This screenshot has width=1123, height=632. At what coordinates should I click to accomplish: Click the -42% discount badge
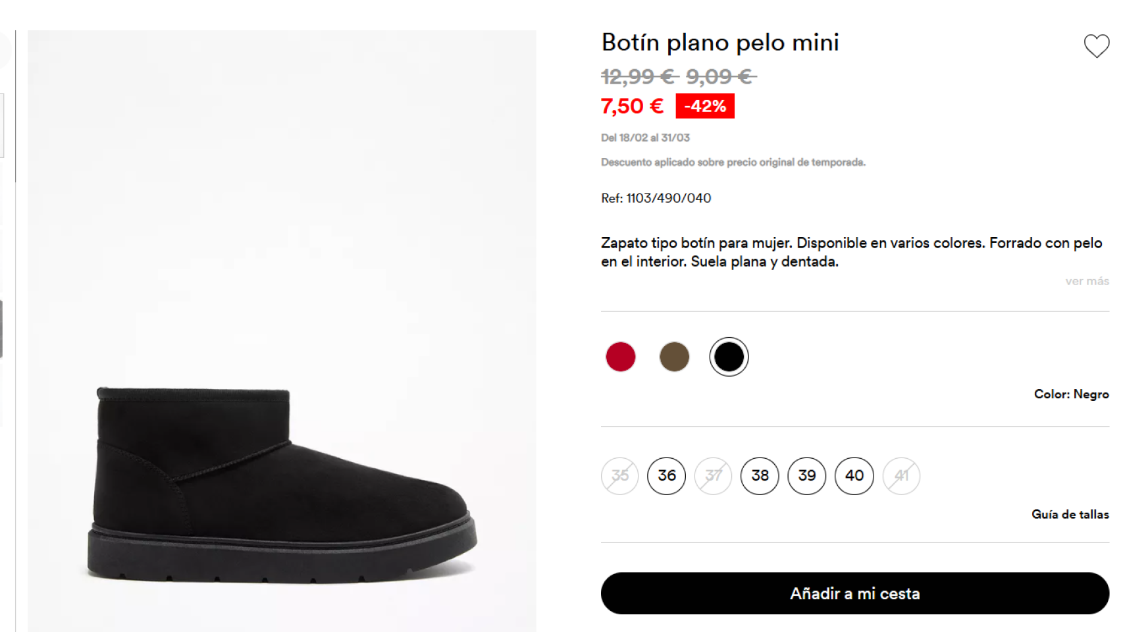pos(704,105)
